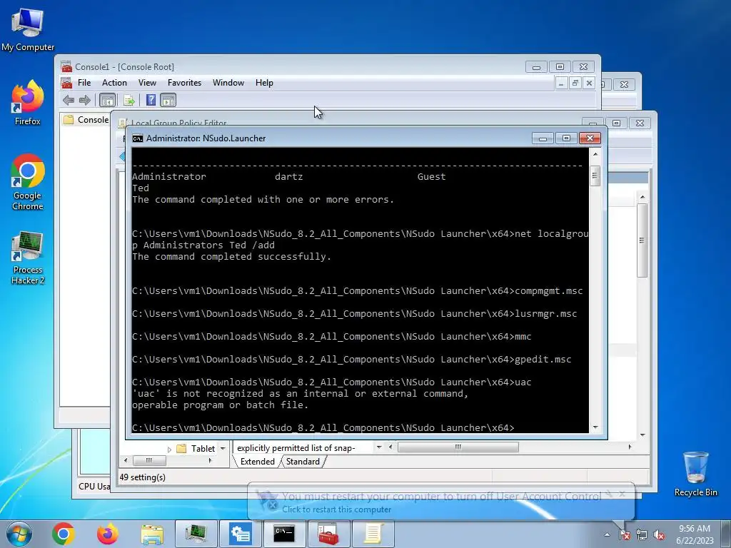Click the right arrow of settings pane horizontal scrollbar
This screenshot has width=731, height=548.
click(x=630, y=447)
